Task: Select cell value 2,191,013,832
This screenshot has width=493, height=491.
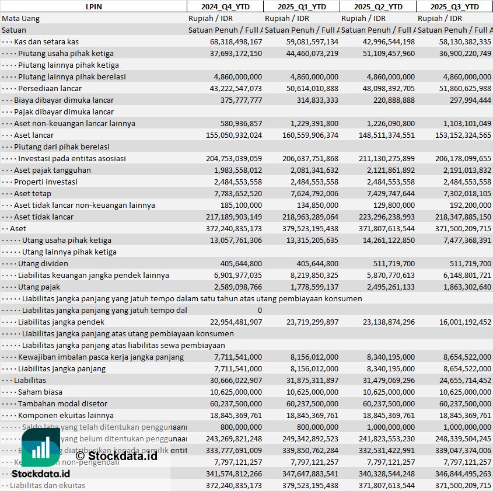Action: point(467,170)
